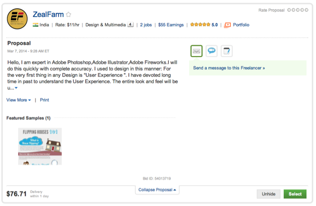This screenshot has height=206, width=316.
Task: Collapse Proposal using the bottom tab
Action: [157, 190]
